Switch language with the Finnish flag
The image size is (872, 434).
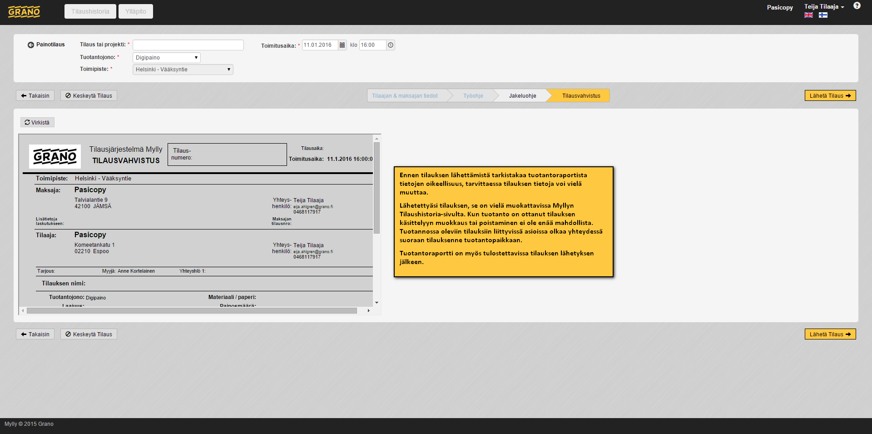click(823, 15)
